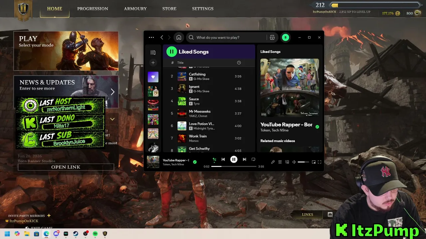Click the Spotify search magnifier icon
The width and height of the screenshot is (426, 239).
191,38
